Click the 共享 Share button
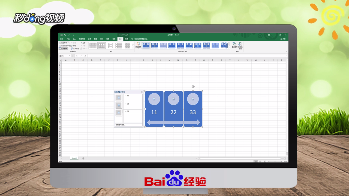Screen dimensions: 349x196 283,39
